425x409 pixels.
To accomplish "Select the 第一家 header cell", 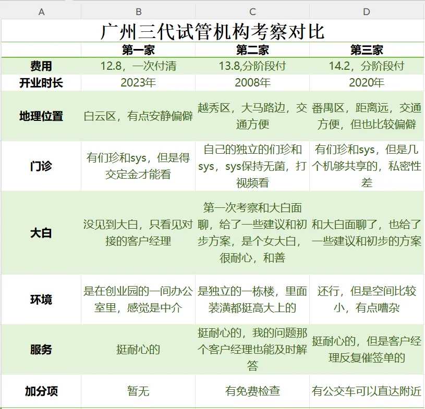I will [x=138, y=50].
